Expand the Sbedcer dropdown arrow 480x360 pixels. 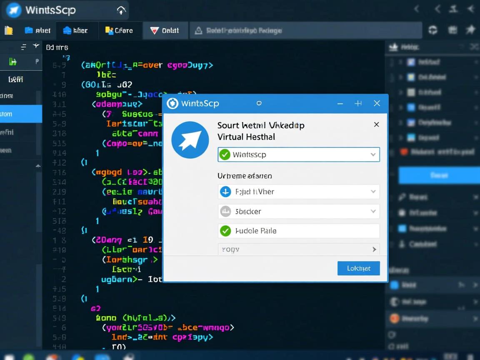[373, 211]
